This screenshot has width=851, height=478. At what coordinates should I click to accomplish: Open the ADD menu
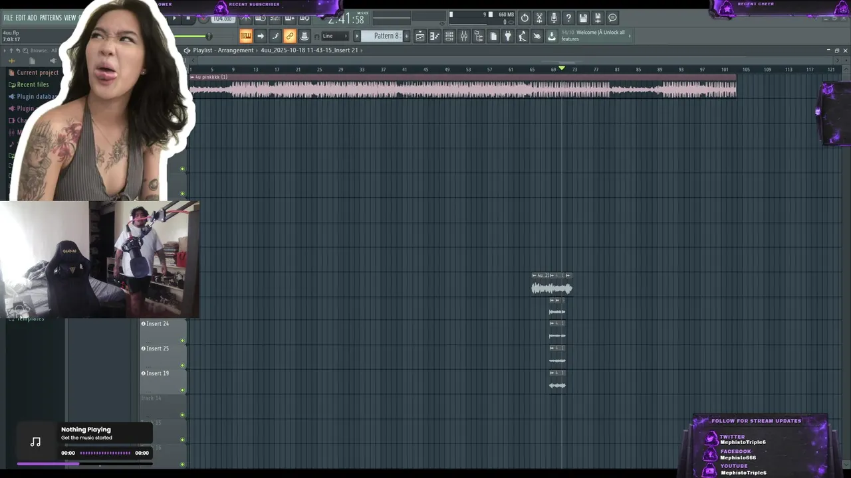point(32,18)
